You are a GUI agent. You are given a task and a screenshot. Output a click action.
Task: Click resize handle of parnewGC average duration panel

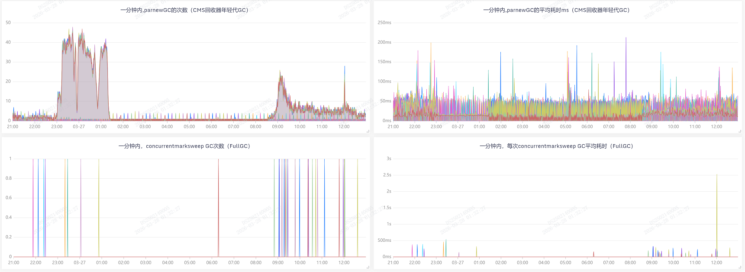pyautogui.click(x=740, y=131)
